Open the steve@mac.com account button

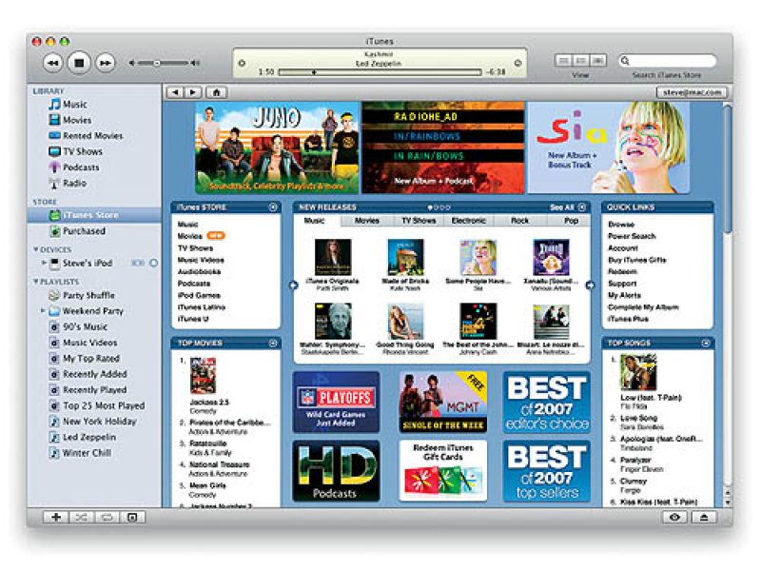pos(692,92)
